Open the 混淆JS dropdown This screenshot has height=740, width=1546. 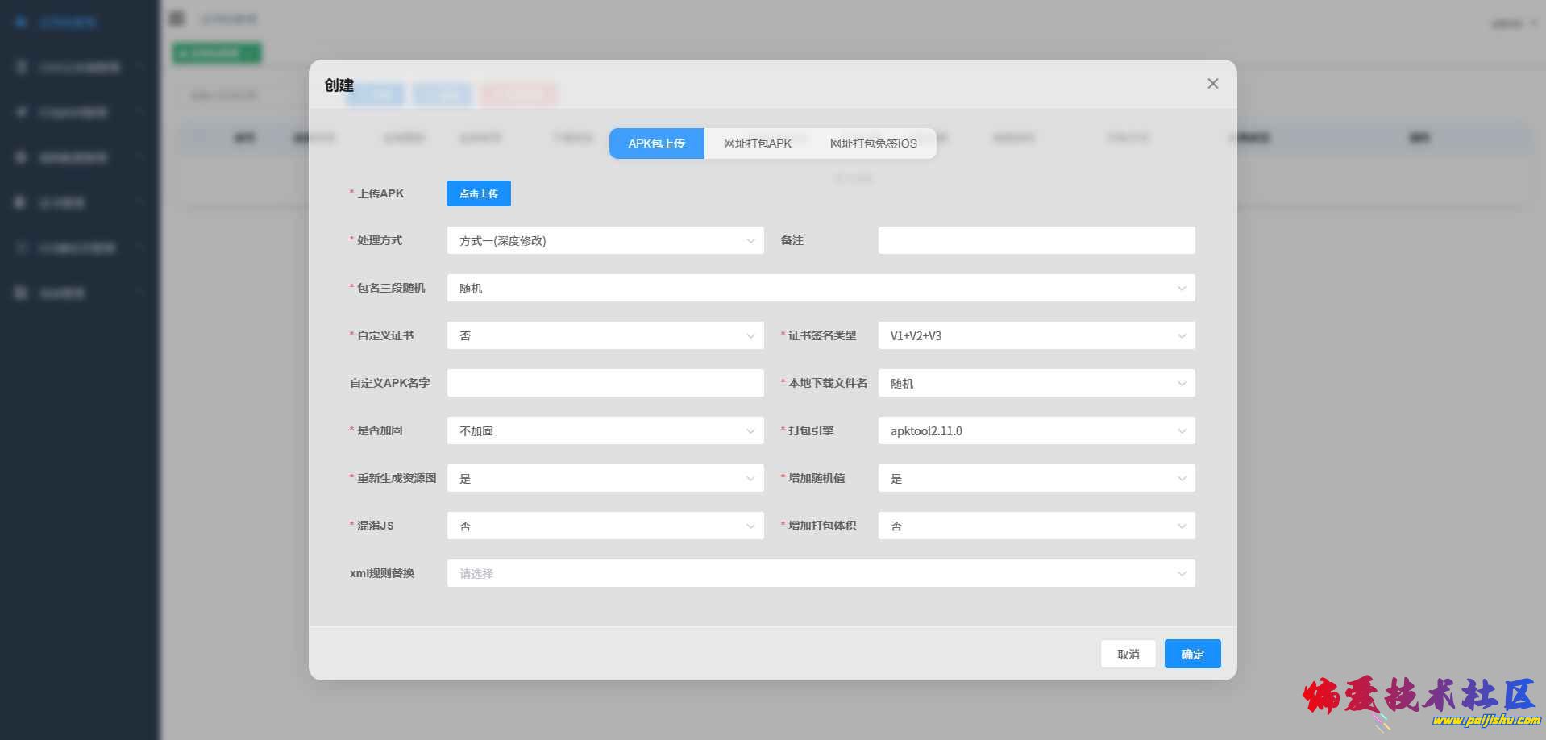[x=605, y=526]
